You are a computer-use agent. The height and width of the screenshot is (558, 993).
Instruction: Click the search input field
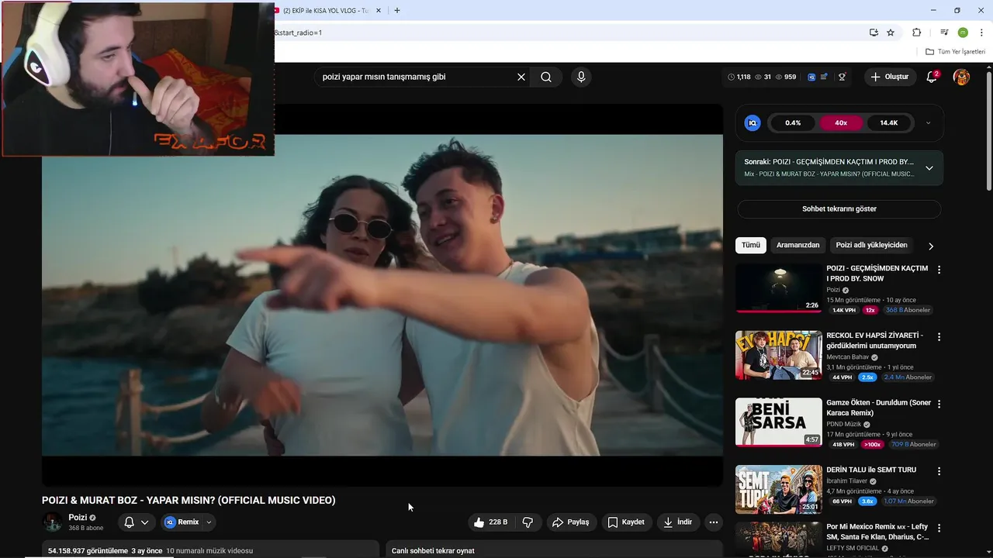(415, 77)
